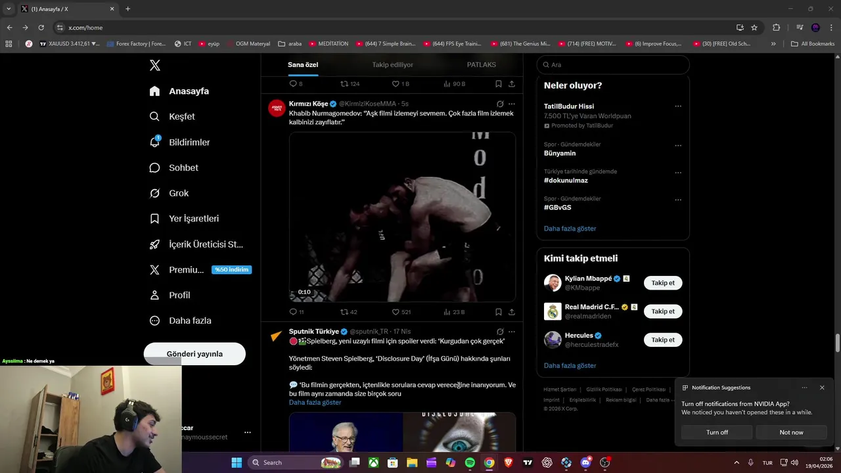Follow Kylian Mbappé

[663, 283]
